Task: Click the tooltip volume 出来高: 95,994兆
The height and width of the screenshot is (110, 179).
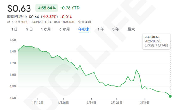Action: tap(156, 45)
